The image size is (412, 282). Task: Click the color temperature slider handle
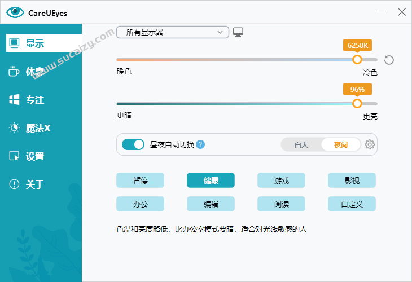[x=357, y=60]
